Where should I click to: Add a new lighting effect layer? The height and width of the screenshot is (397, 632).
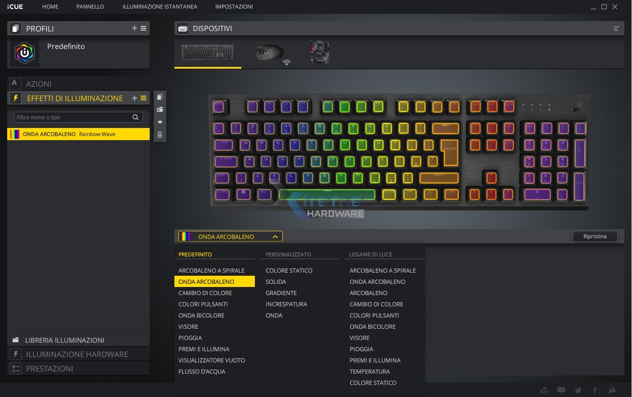click(134, 98)
